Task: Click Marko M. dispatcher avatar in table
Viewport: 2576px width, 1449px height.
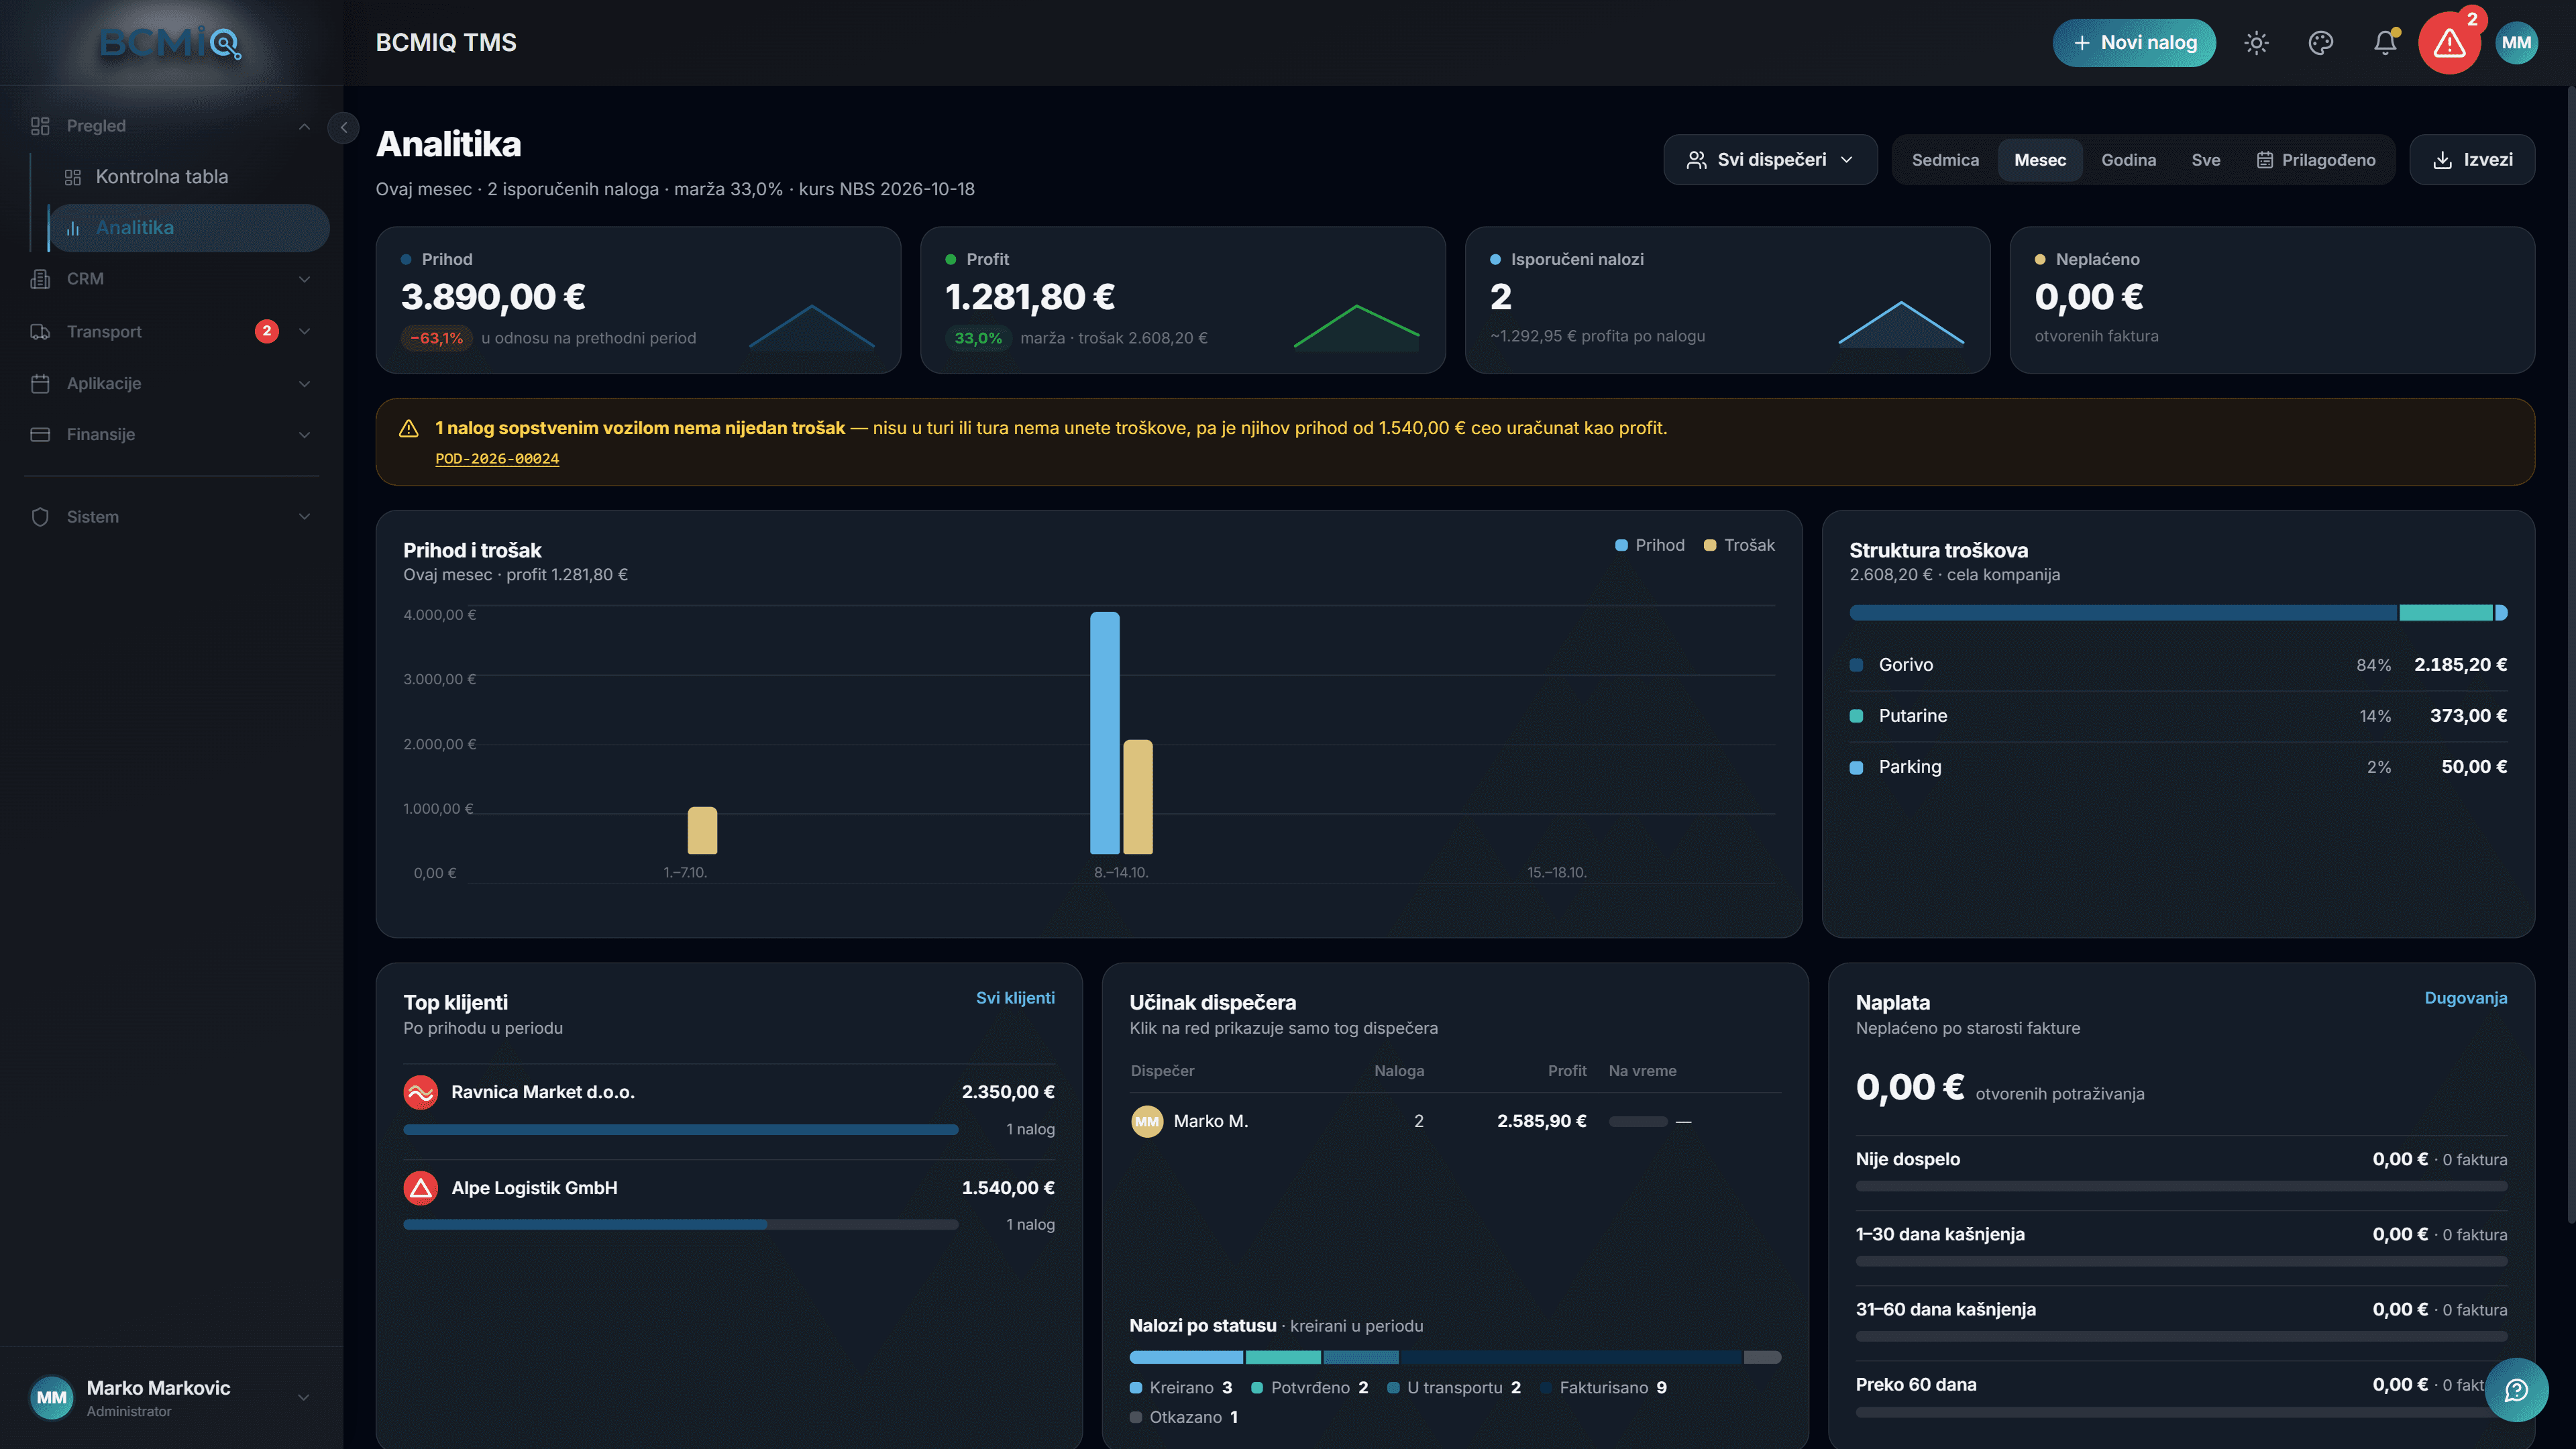Action: pos(1147,1121)
